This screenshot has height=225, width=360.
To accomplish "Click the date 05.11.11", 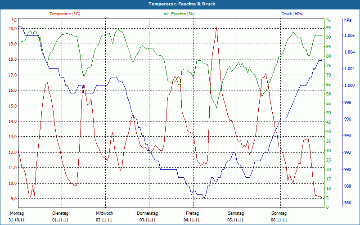I will pos(235,220).
